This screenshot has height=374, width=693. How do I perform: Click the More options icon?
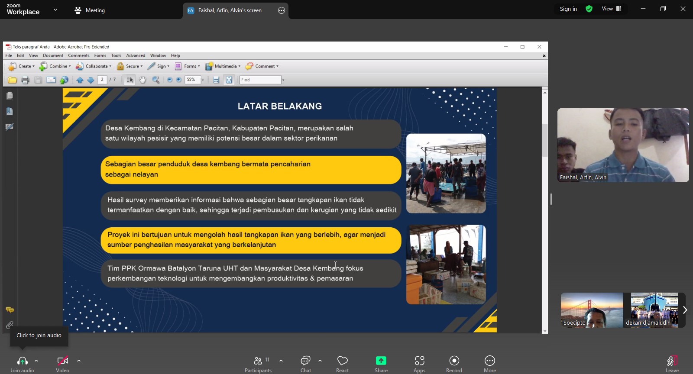click(x=489, y=361)
